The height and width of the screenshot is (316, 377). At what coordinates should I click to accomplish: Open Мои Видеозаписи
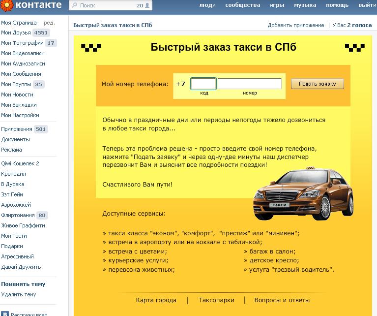pyautogui.click(x=23, y=53)
